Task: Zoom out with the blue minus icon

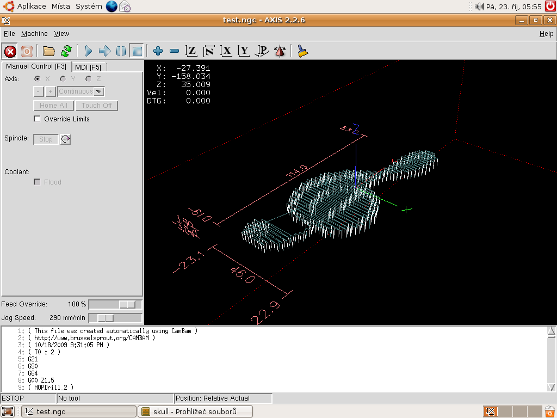Action: pos(174,51)
